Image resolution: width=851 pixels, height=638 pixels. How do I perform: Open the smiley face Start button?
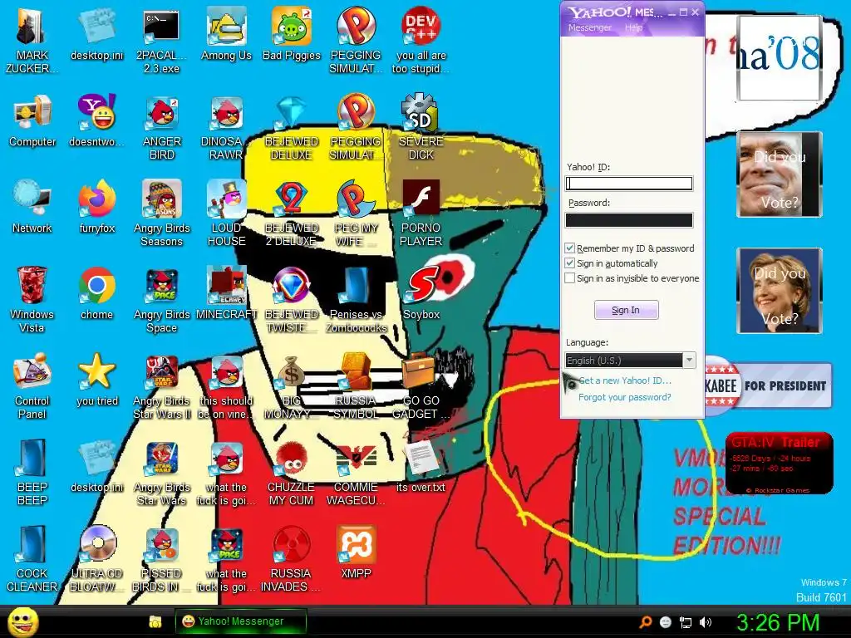[23, 622]
